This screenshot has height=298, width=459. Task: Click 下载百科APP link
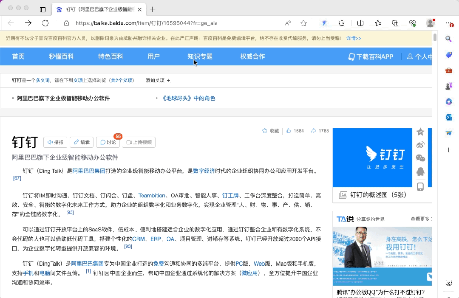point(371,57)
